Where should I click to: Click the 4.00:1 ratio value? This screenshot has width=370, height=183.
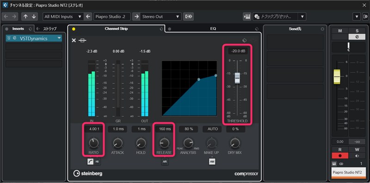coord(94,129)
